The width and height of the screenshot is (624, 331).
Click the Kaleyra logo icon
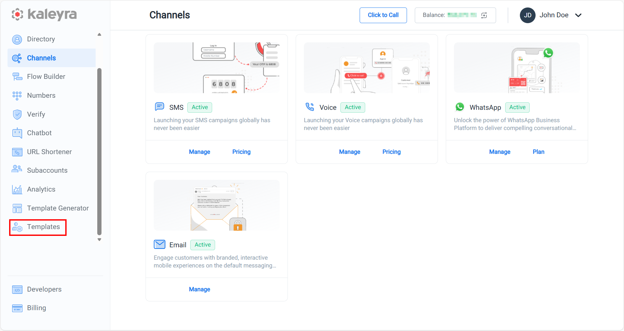(17, 14)
